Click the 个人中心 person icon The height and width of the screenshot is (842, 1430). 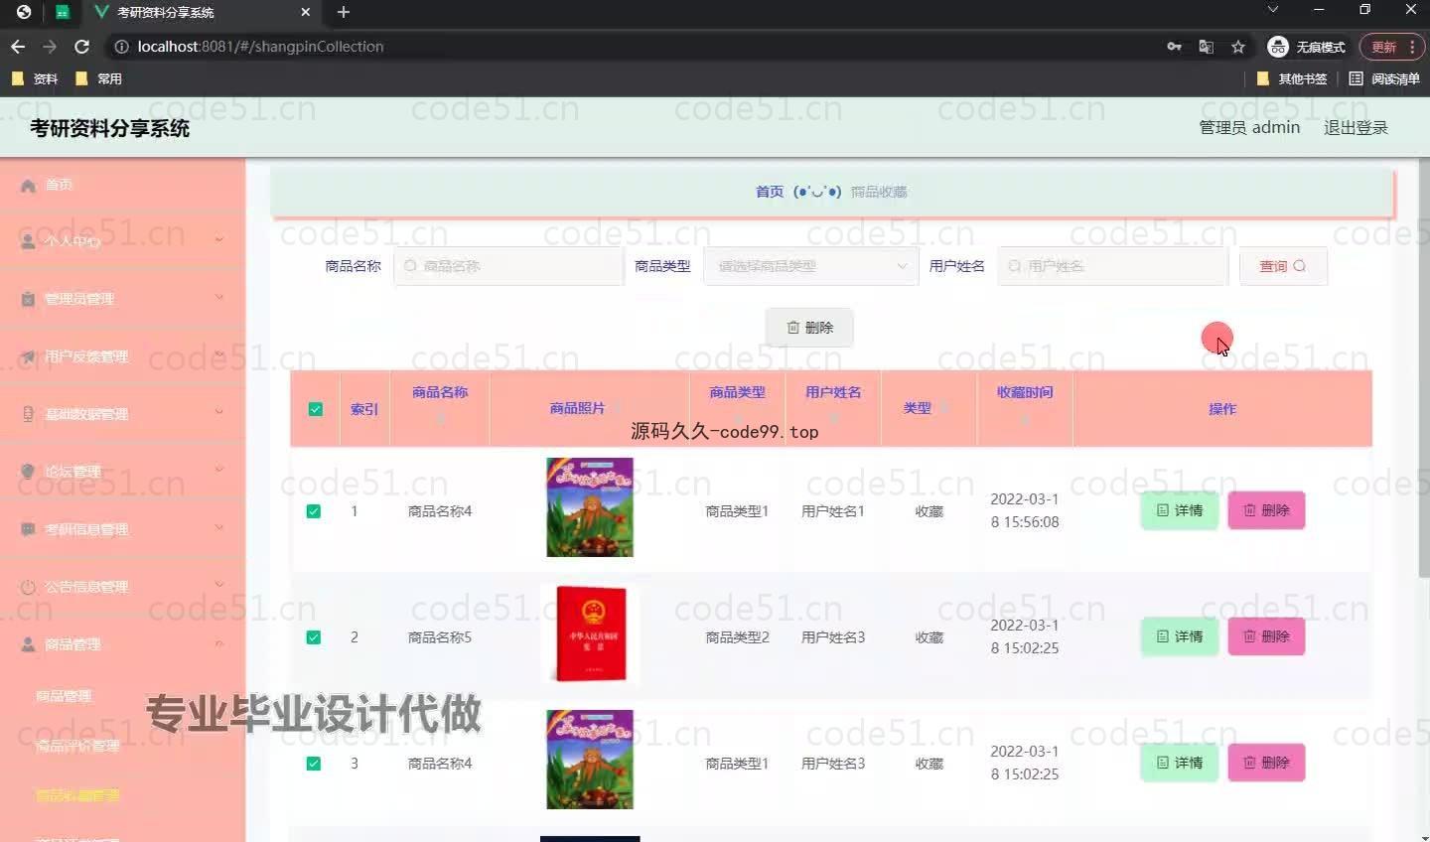28,241
